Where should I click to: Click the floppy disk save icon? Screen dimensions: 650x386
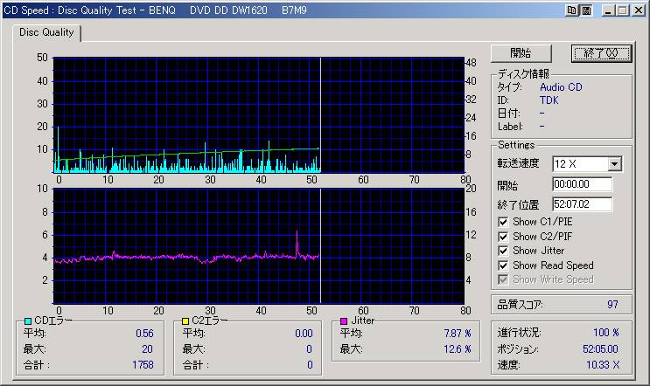(585, 10)
